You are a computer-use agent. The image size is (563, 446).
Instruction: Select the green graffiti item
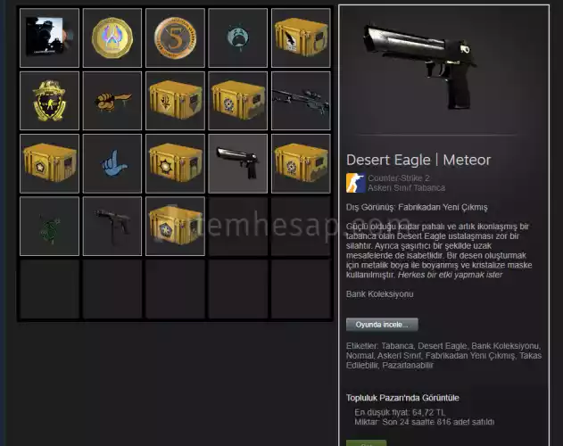coord(50,227)
